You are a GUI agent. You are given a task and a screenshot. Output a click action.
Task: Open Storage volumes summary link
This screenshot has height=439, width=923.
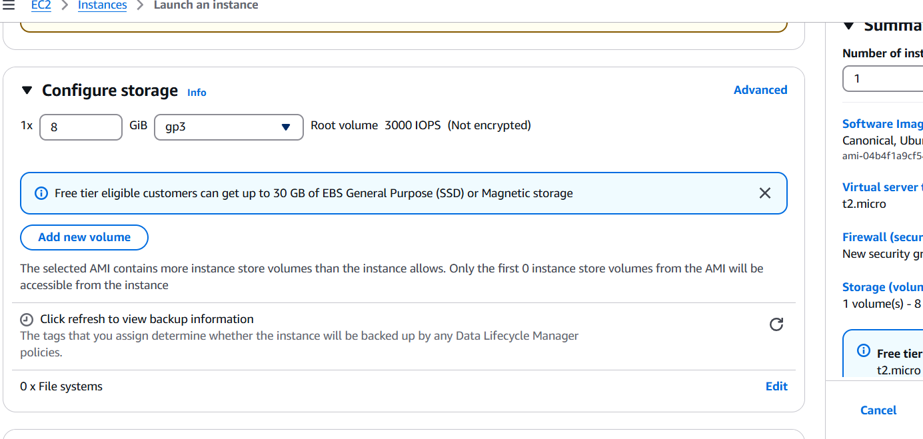(882, 287)
